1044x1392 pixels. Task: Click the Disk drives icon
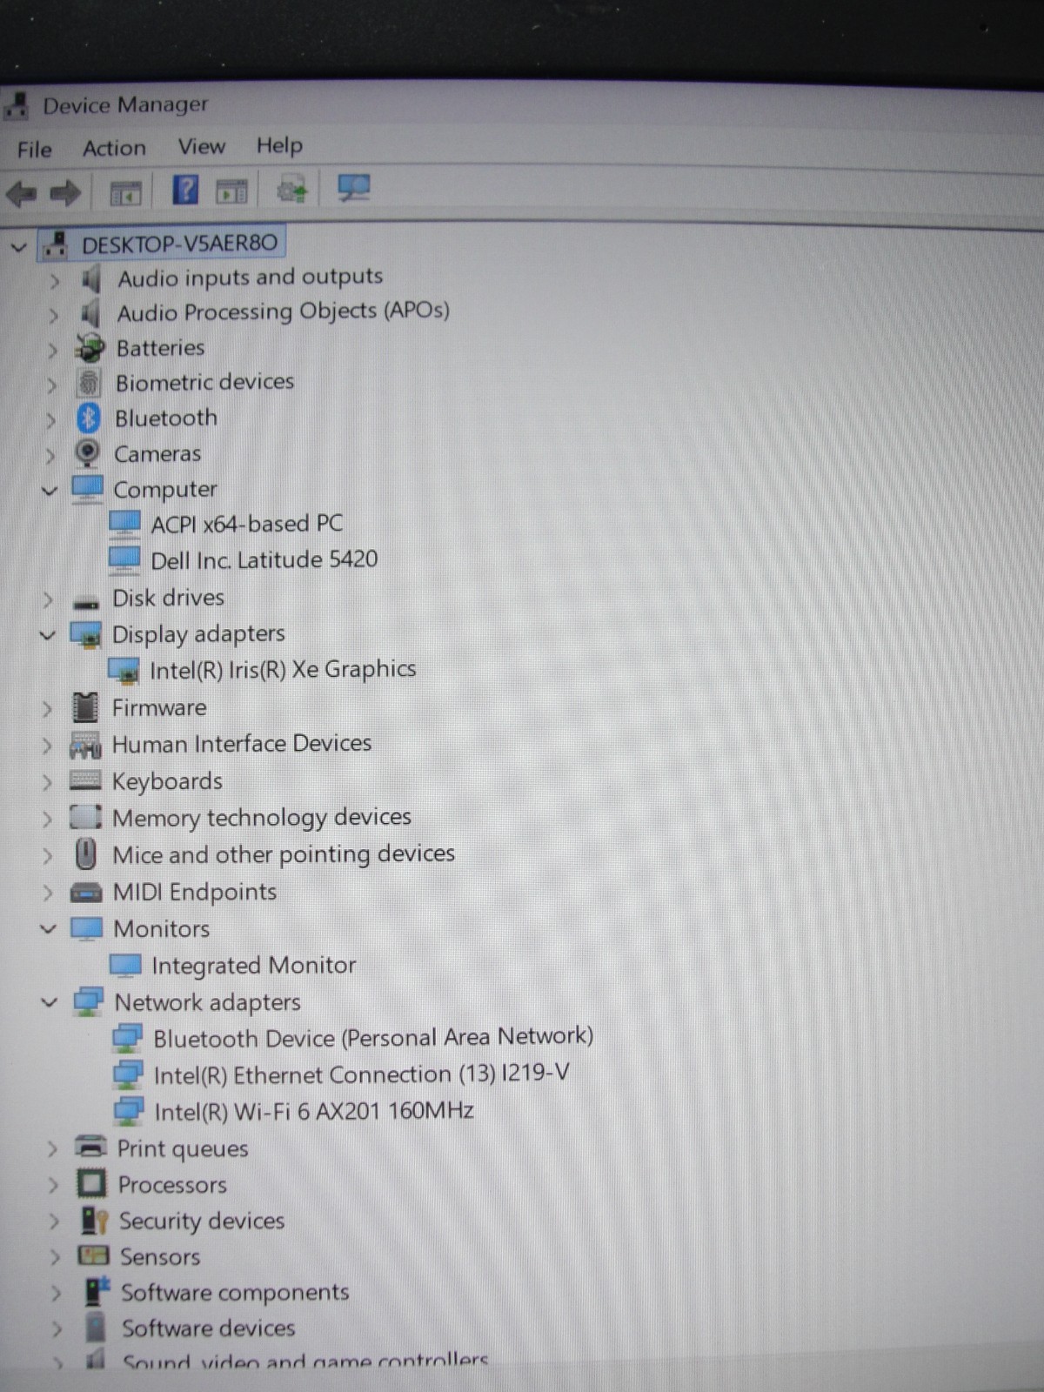coord(86,602)
